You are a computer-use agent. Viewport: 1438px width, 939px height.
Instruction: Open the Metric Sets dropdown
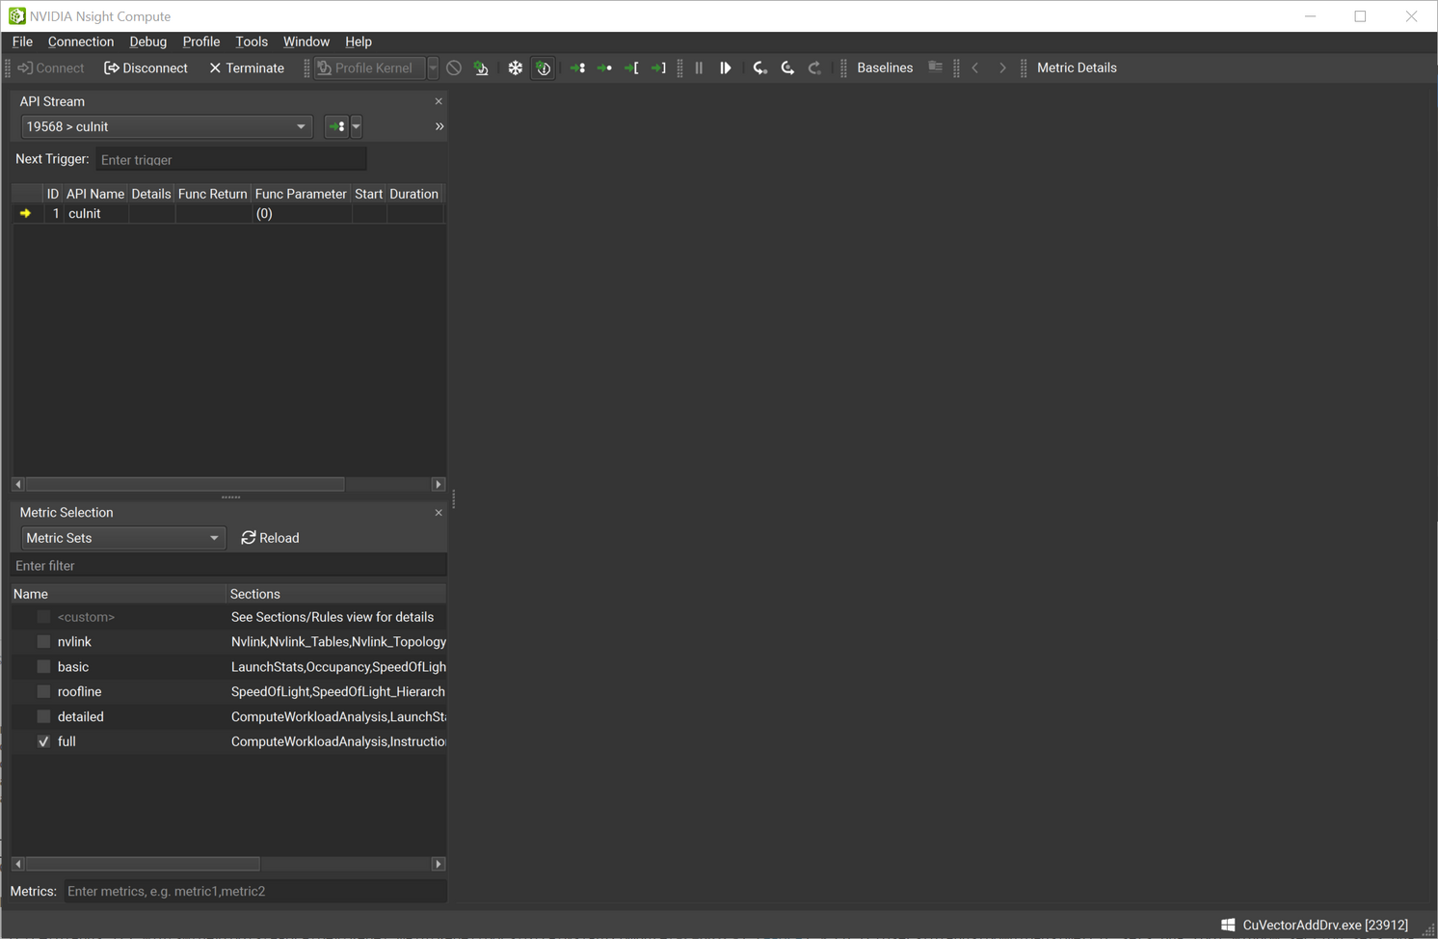click(x=122, y=538)
